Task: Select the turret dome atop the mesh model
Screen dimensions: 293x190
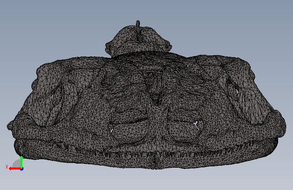Action: tap(138, 41)
